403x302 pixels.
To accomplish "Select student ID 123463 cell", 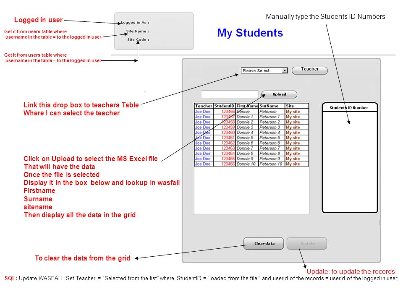I will 224,148.
